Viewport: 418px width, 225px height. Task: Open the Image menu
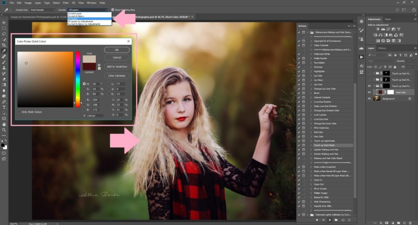coord(28,2)
